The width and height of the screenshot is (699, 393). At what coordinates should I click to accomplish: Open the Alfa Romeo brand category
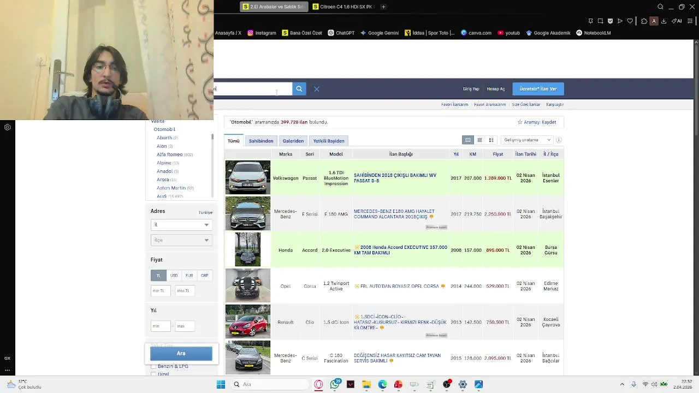click(x=170, y=154)
